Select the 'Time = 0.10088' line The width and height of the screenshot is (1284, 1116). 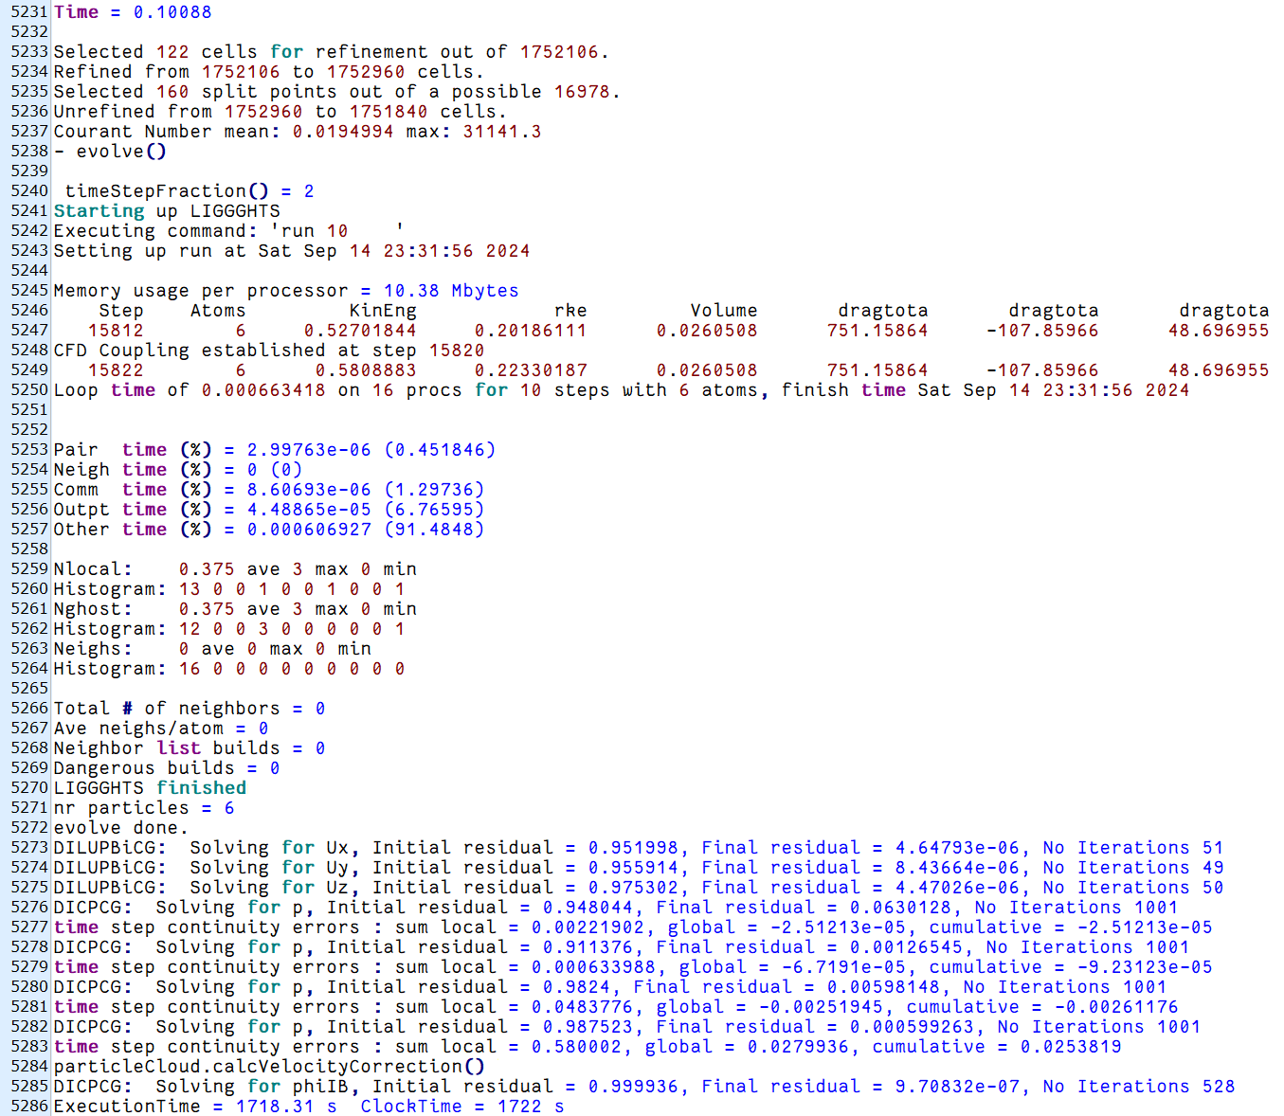(x=133, y=12)
